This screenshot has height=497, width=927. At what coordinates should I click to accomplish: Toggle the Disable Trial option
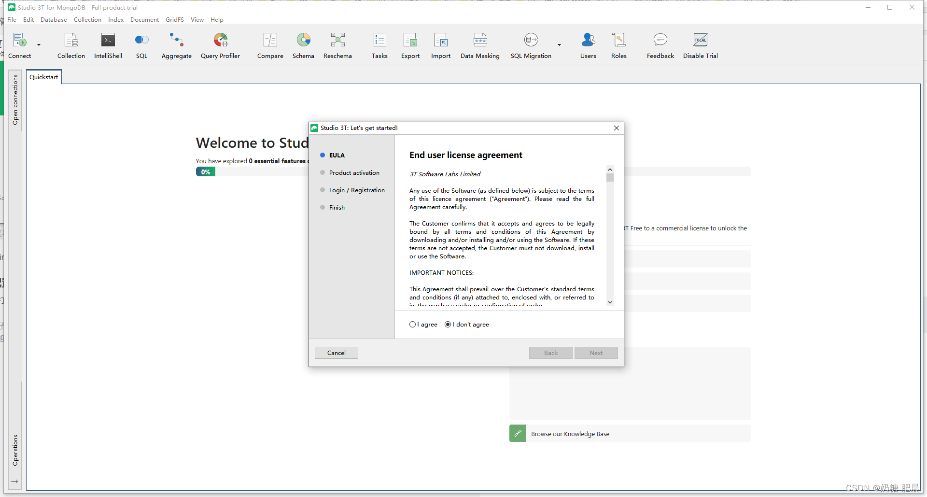pyautogui.click(x=700, y=45)
